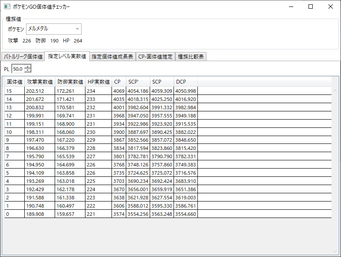
Task: Select attack value 191.588
Action: [x=40, y=198]
